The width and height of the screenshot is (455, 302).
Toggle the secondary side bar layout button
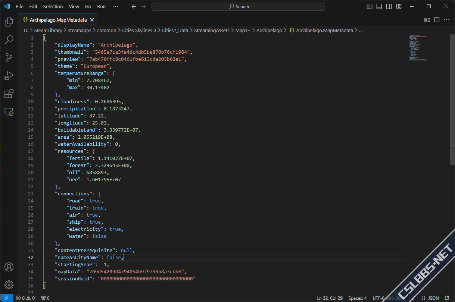pyautogui.click(x=389, y=6)
